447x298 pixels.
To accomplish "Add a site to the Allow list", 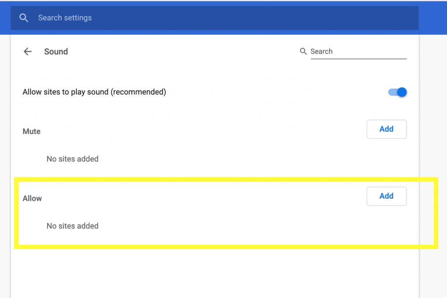I will [387, 196].
